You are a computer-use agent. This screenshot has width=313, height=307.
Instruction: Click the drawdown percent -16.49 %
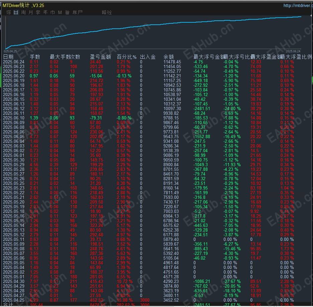232,136
